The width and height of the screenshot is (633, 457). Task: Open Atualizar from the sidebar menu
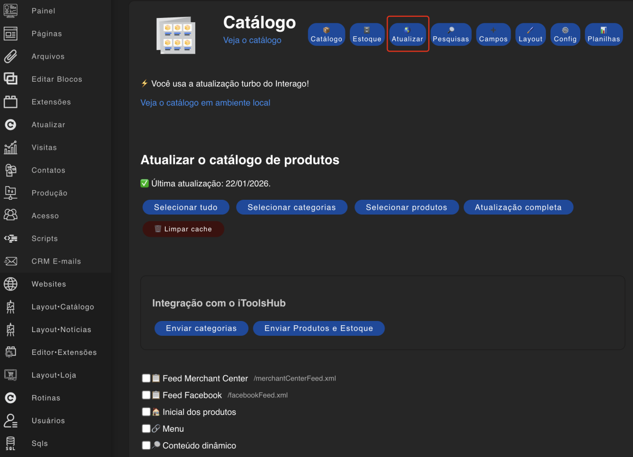[11, 124]
